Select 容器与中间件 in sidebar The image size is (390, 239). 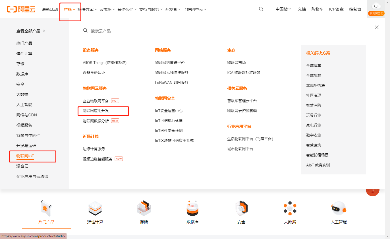click(x=28, y=135)
